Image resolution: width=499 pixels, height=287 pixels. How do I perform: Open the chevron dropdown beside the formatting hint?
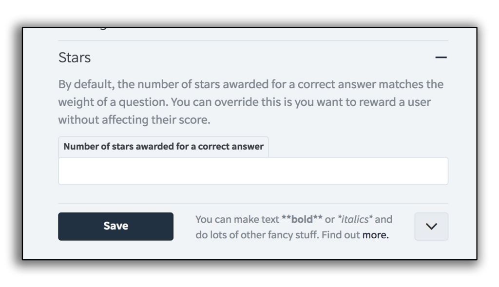coord(431,227)
